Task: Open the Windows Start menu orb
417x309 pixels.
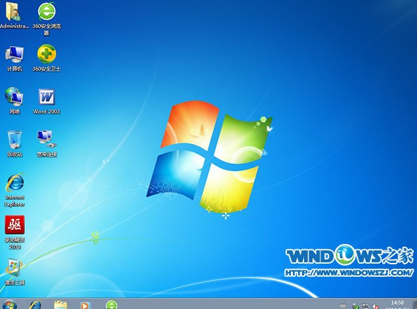Action: tap(10, 304)
